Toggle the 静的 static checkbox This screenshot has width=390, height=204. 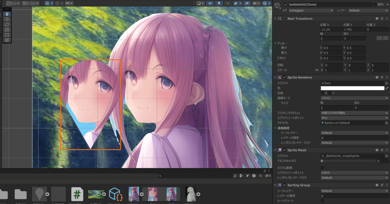coord(375,5)
